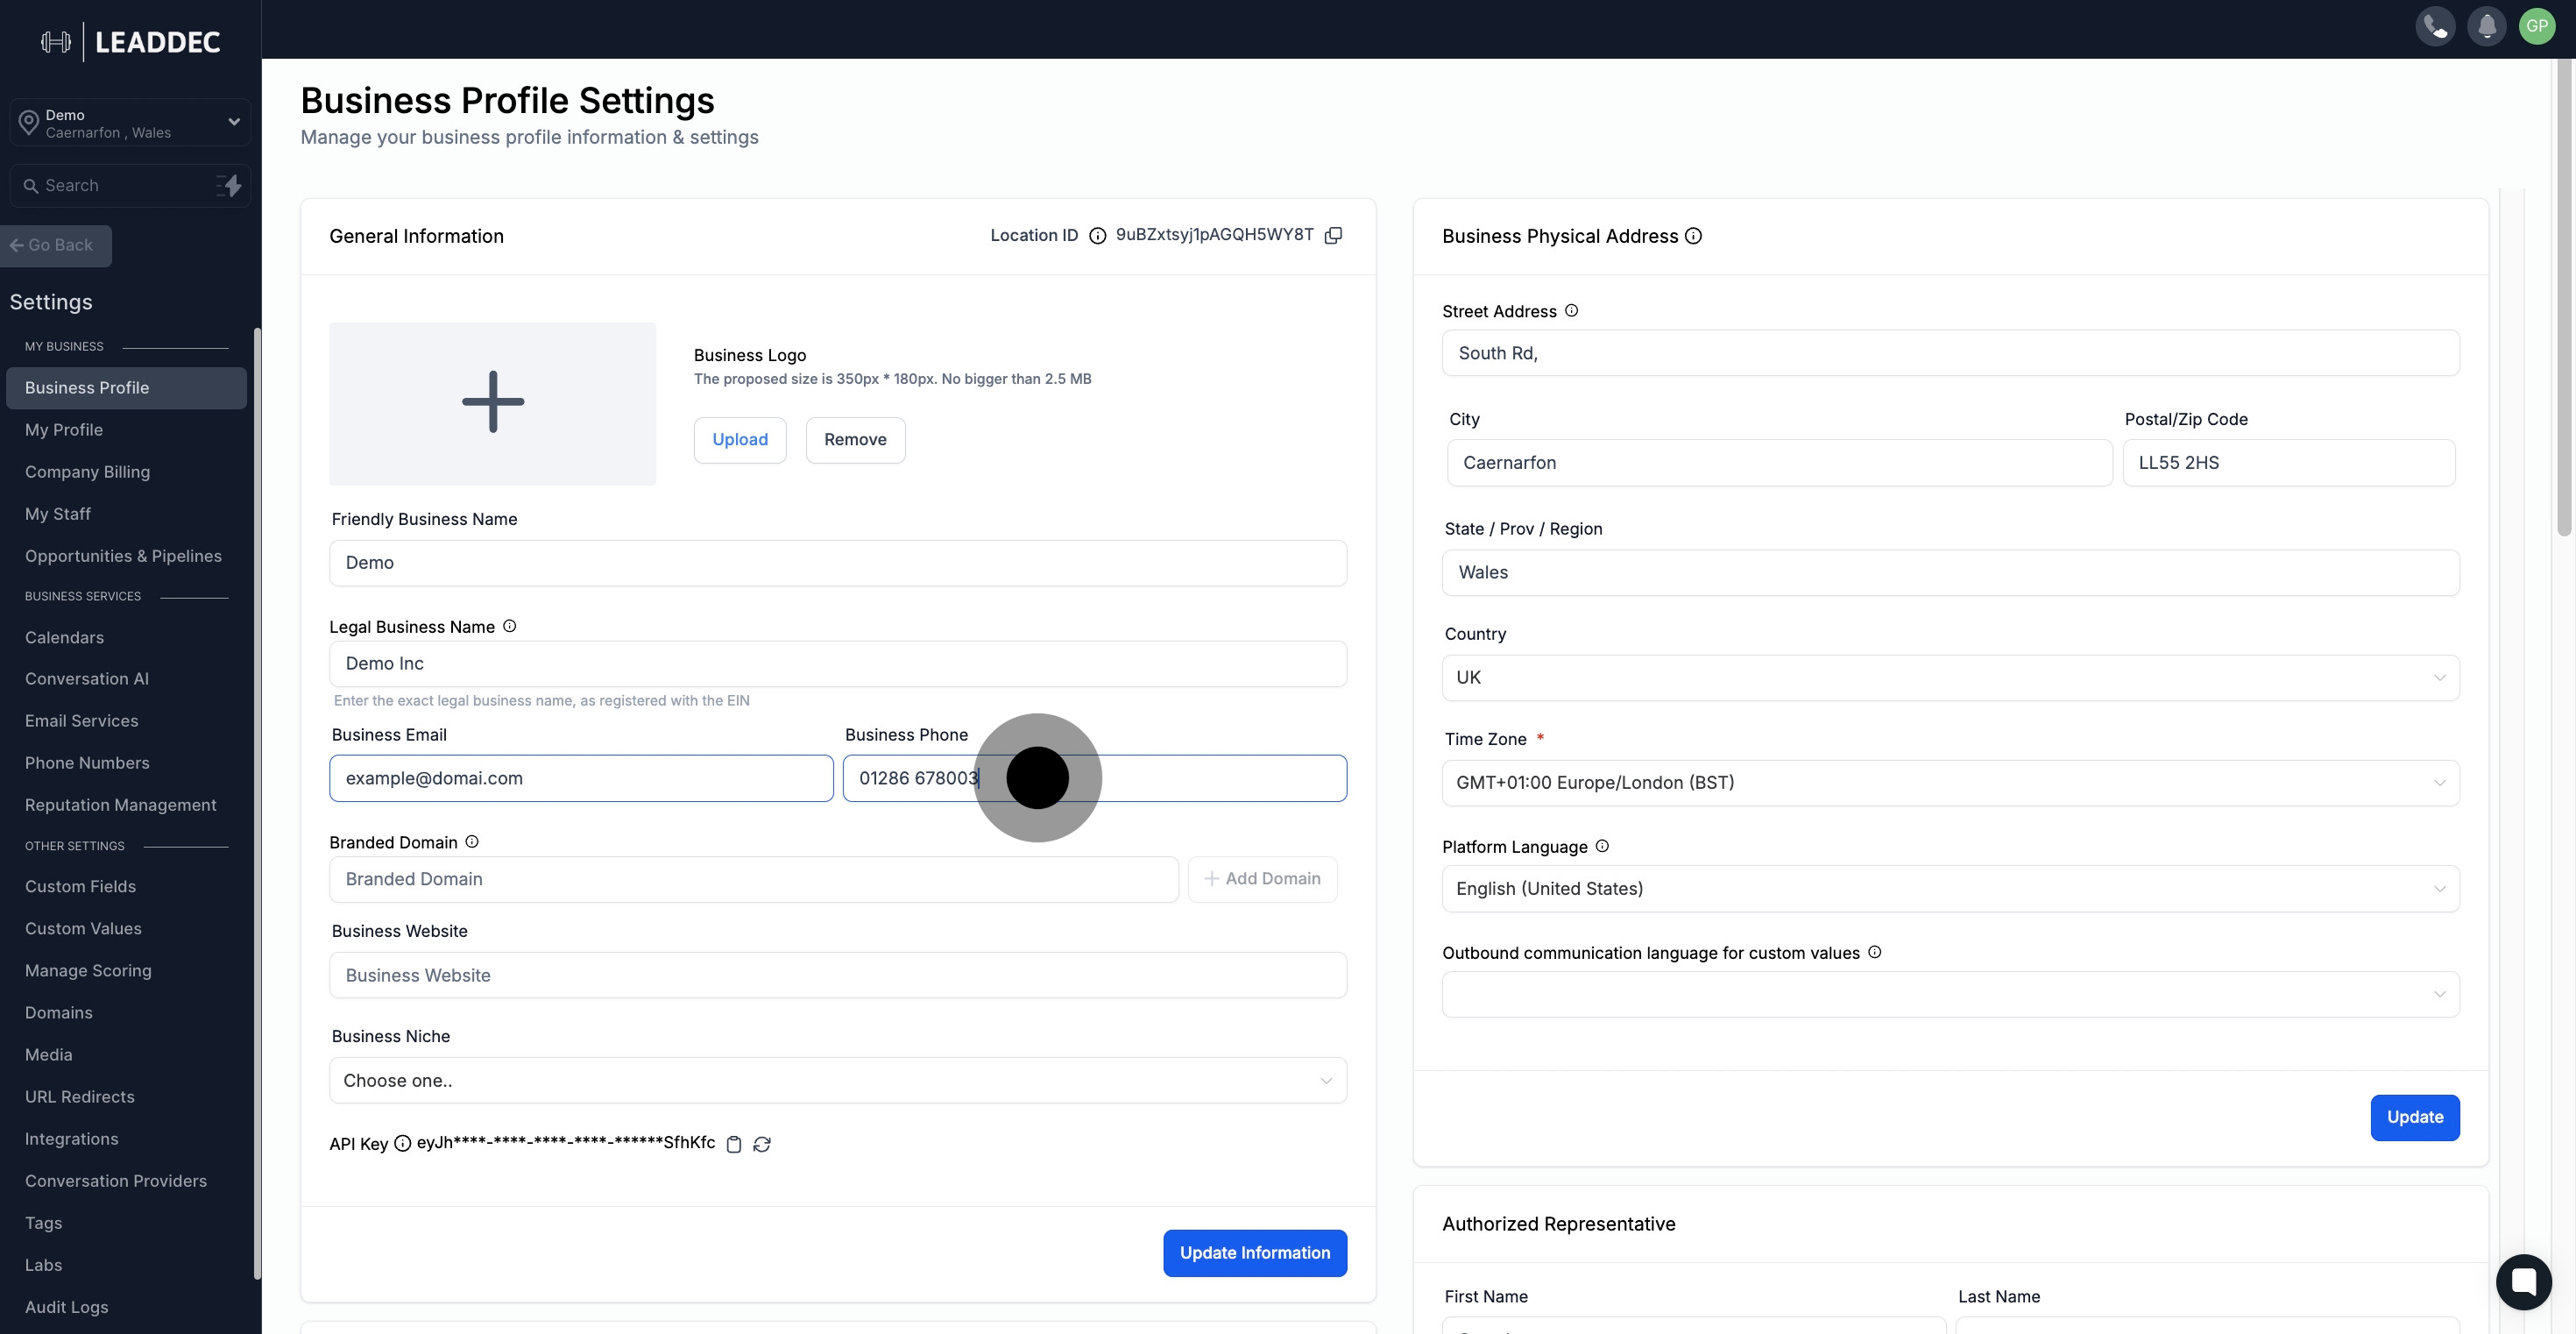Viewport: 2576px width, 1334px height.
Task: Go to Conversation AI
Action: point(87,679)
